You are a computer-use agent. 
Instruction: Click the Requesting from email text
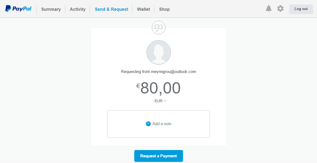159,72
